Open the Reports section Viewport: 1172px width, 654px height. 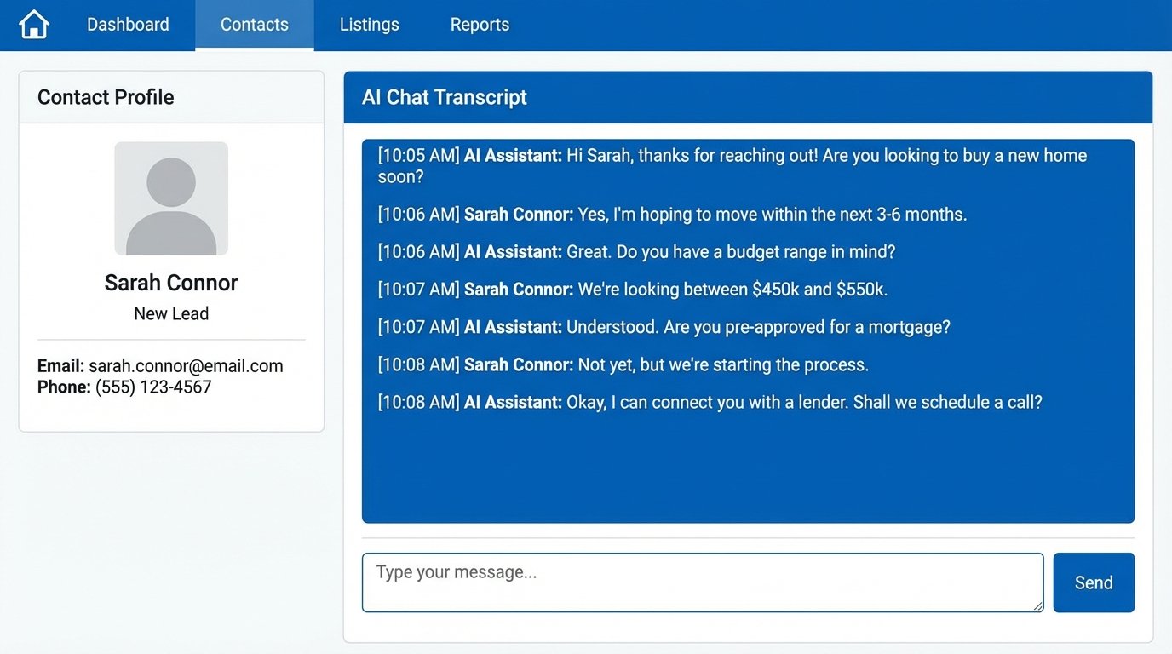[479, 24]
